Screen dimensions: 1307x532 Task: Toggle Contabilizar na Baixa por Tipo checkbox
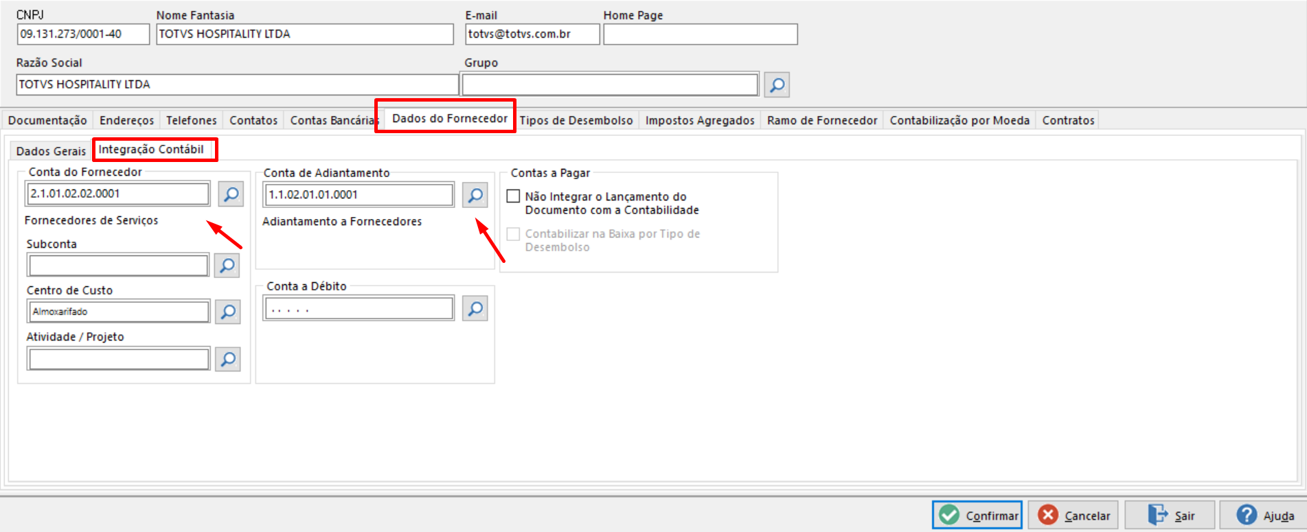tap(513, 234)
